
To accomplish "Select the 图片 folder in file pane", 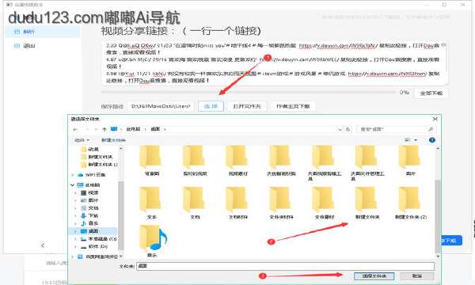I will [x=410, y=161].
